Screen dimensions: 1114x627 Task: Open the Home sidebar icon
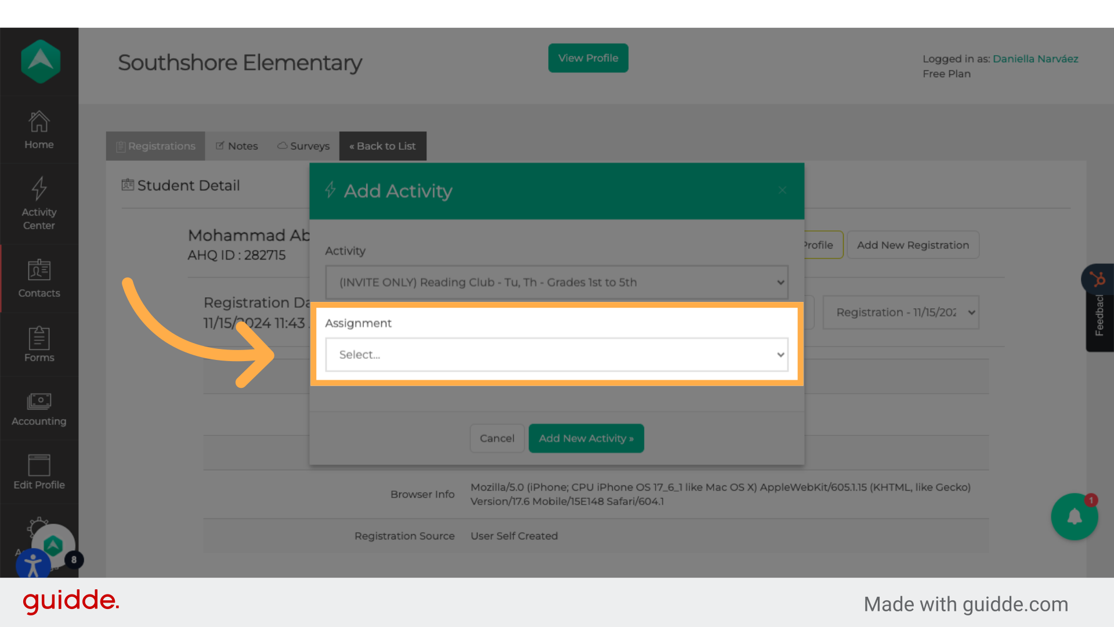pyautogui.click(x=39, y=129)
